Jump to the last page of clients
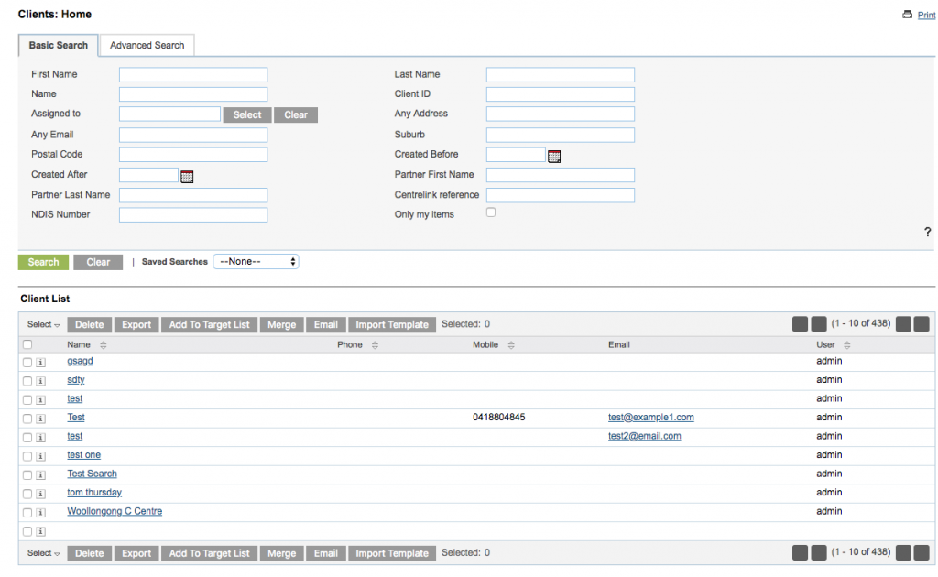The image size is (938, 577). (x=922, y=323)
